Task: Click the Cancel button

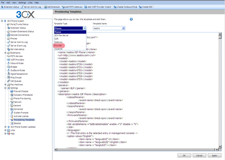Action: point(199,155)
